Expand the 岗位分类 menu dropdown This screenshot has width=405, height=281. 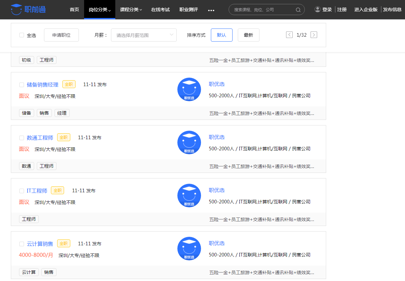[100, 9]
